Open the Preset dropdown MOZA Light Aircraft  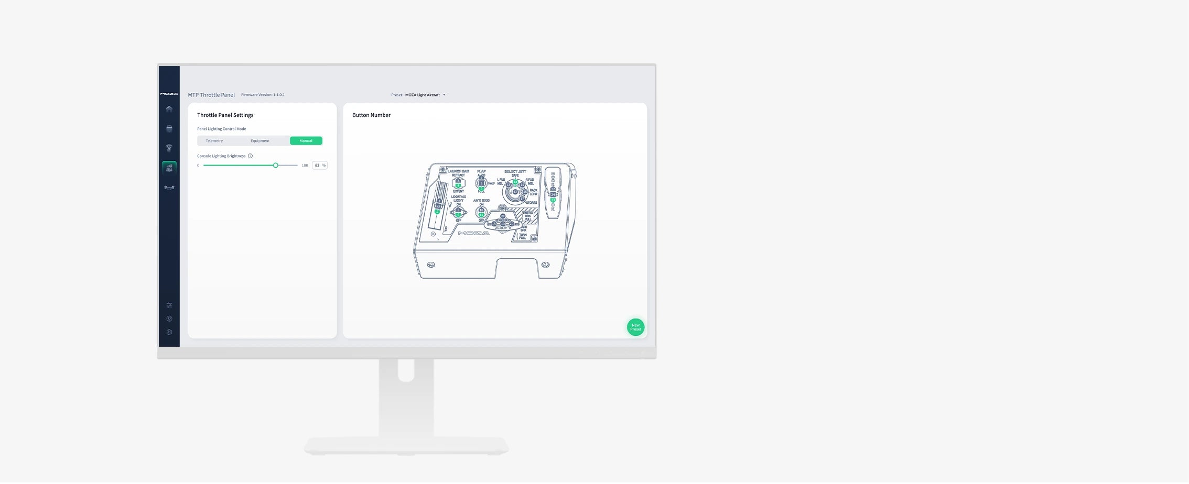point(425,95)
